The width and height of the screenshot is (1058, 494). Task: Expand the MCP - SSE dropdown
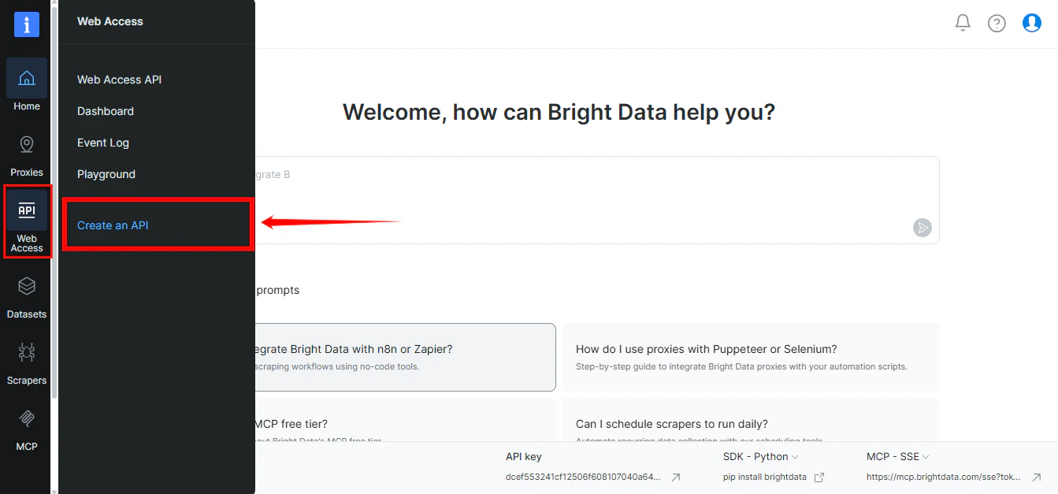point(897,456)
